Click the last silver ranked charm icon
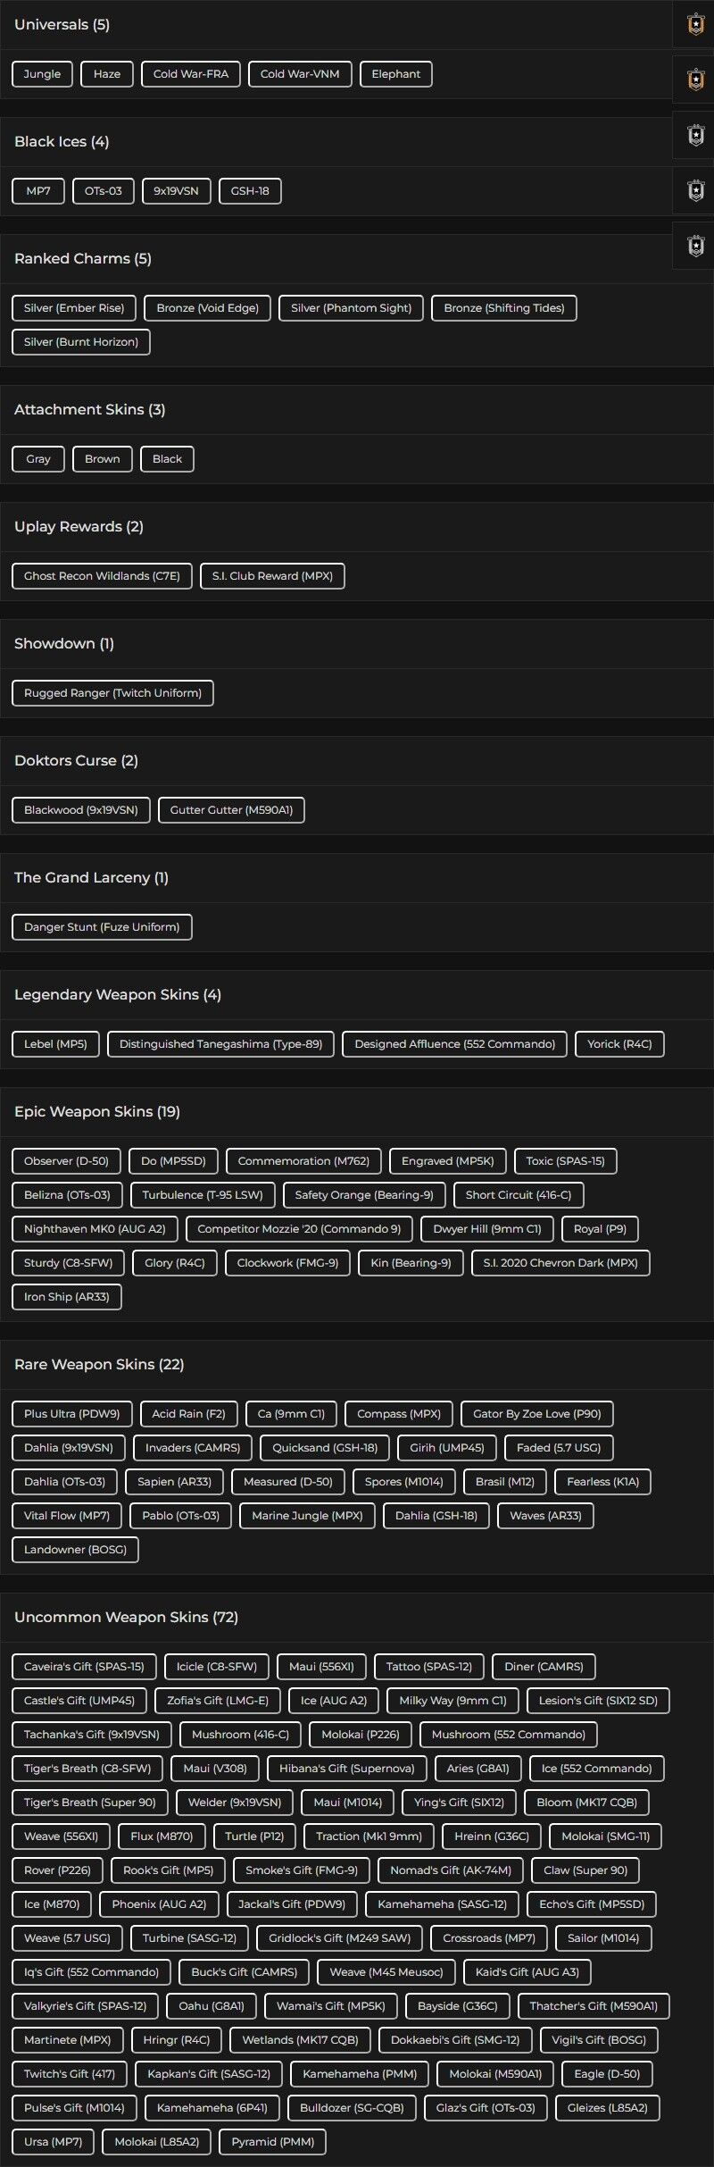 [695, 246]
